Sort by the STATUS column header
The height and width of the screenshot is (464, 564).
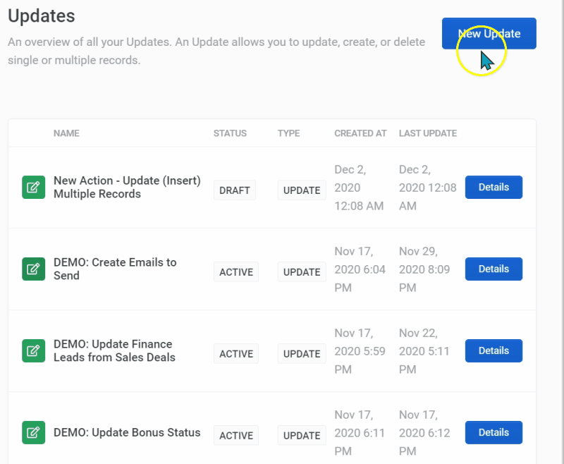230,133
